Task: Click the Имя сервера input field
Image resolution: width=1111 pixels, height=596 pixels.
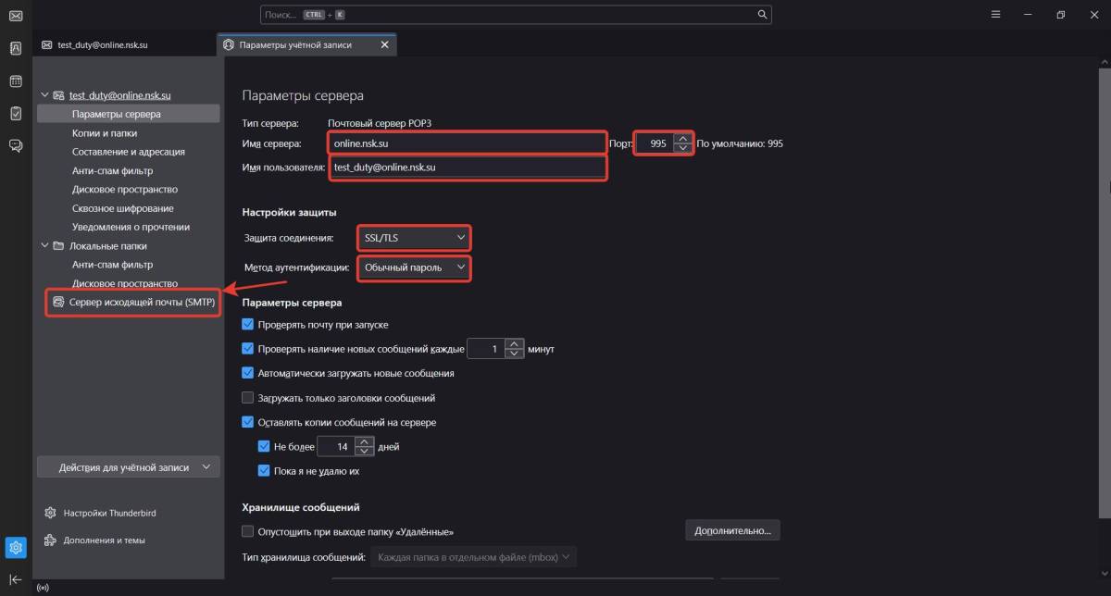Action: tap(466, 143)
